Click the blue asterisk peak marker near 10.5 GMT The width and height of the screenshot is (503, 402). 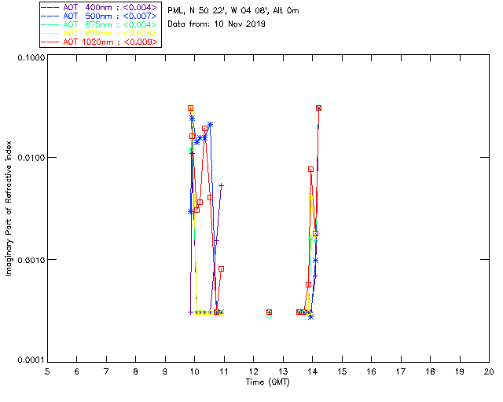click(210, 125)
